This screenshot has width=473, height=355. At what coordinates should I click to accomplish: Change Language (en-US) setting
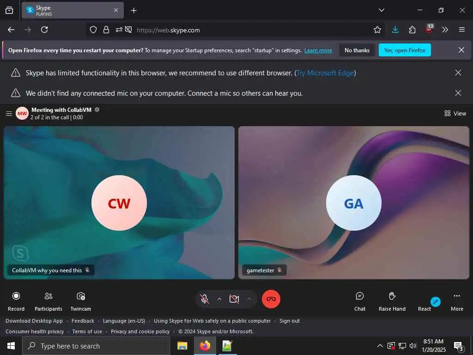(124, 321)
